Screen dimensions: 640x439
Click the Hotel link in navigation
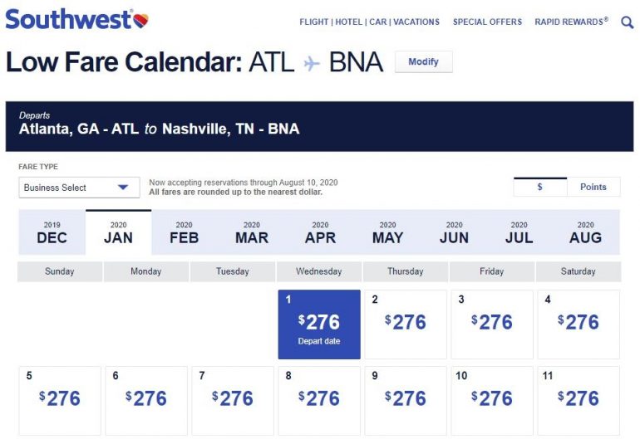pos(349,22)
